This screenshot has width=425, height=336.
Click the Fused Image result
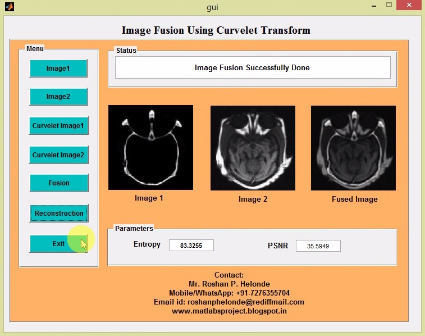point(354,148)
